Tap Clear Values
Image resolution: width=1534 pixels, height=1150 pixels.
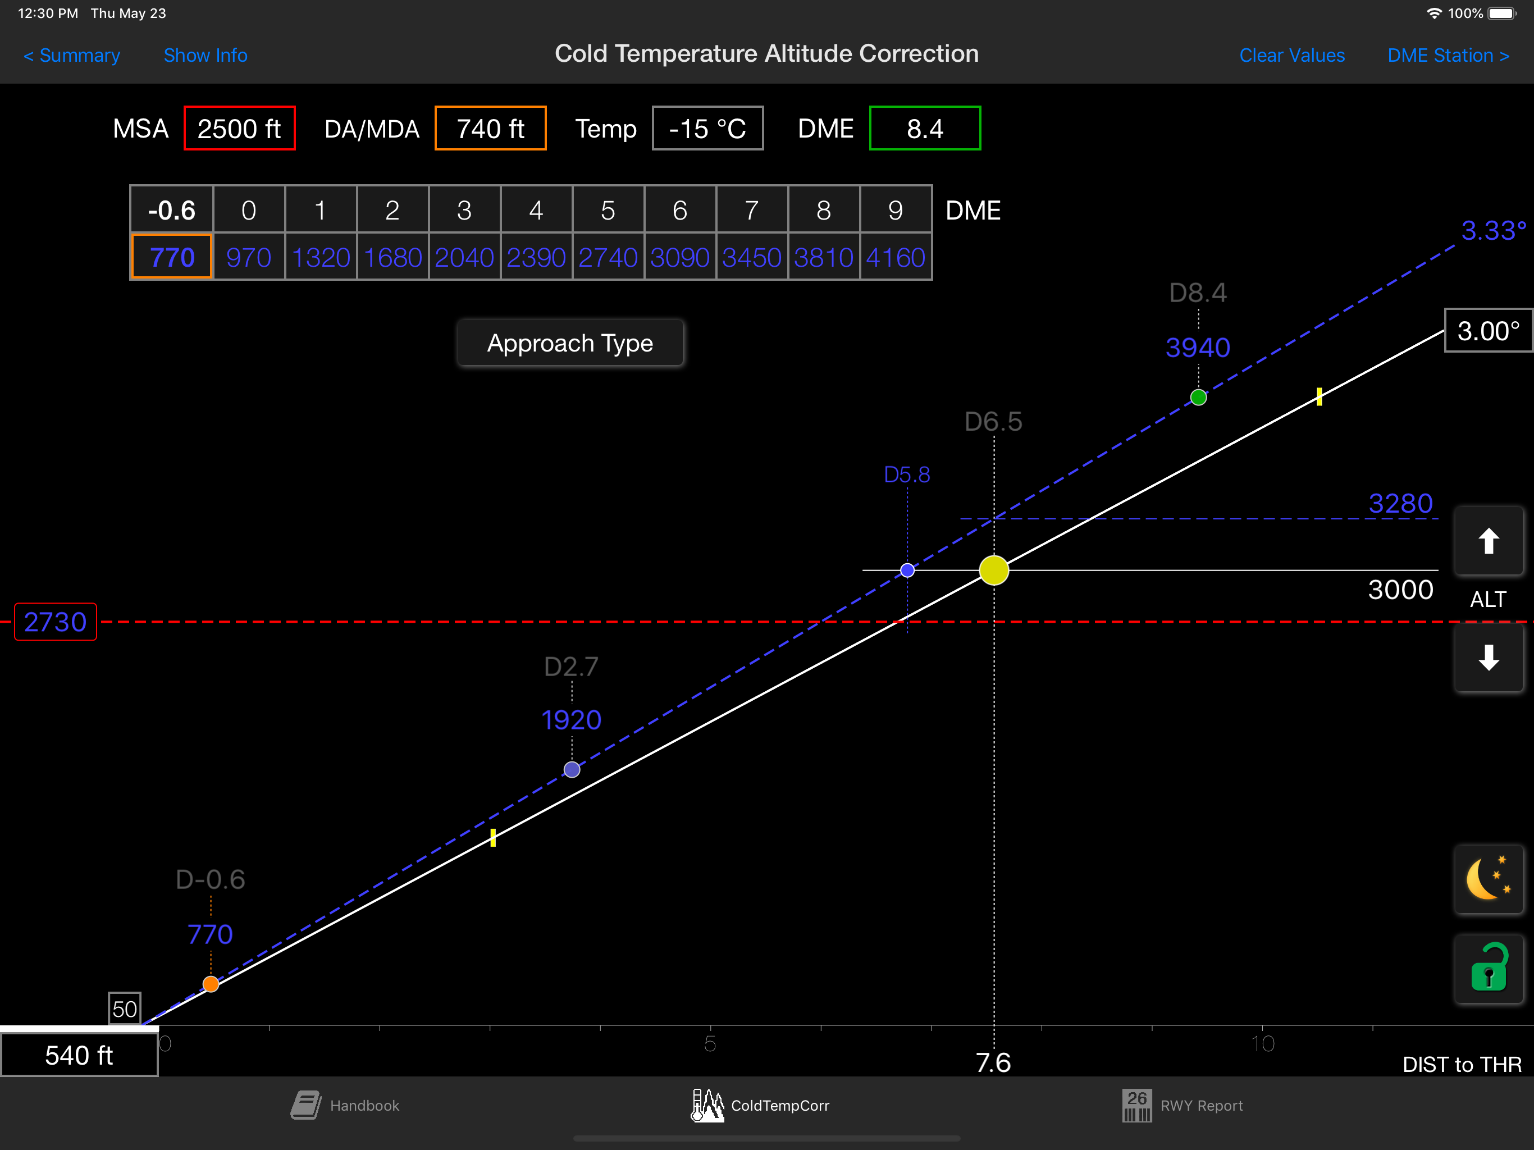point(1291,56)
